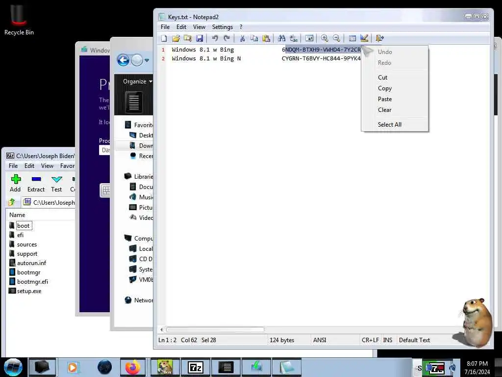This screenshot has height=377, width=502.
Task: Select the efi folder in 7-Zip
Action: (x=20, y=235)
